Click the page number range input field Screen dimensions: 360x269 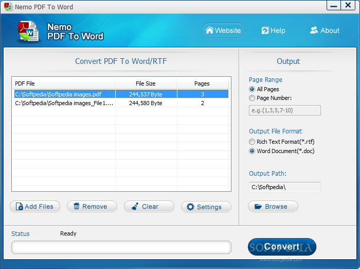[285, 110]
